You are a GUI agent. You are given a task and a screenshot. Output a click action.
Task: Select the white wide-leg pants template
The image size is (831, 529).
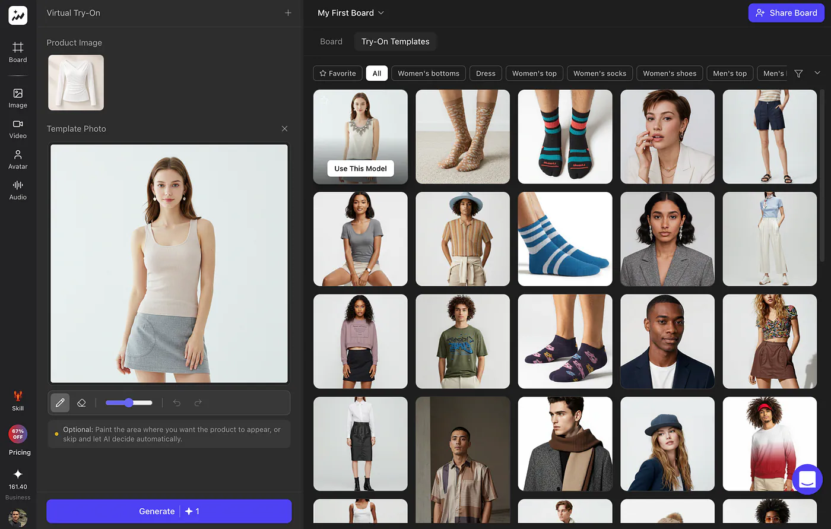pos(770,239)
